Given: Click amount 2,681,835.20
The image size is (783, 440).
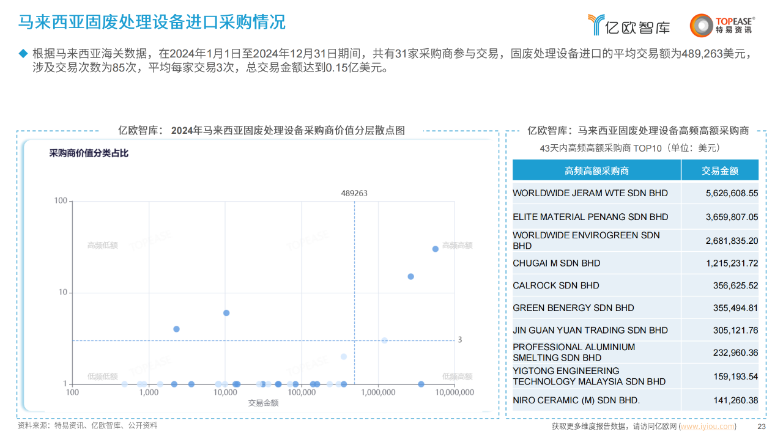Looking at the screenshot, I should point(732,241).
